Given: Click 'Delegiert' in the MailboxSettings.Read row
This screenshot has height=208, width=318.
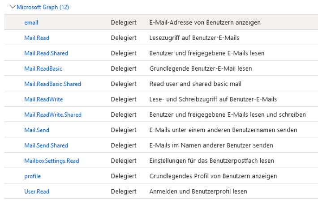Looking at the screenshot, I should click(x=124, y=161).
